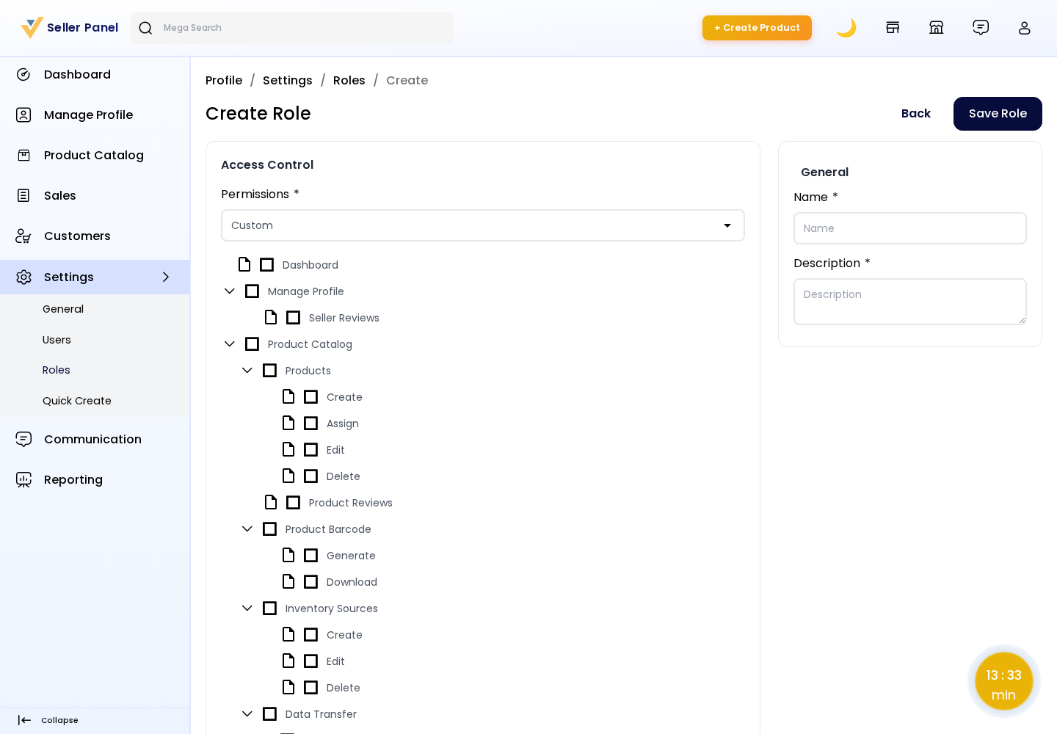The width and height of the screenshot is (1057, 734).
Task: Check the Assign checkbox
Action: click(311, 423)
